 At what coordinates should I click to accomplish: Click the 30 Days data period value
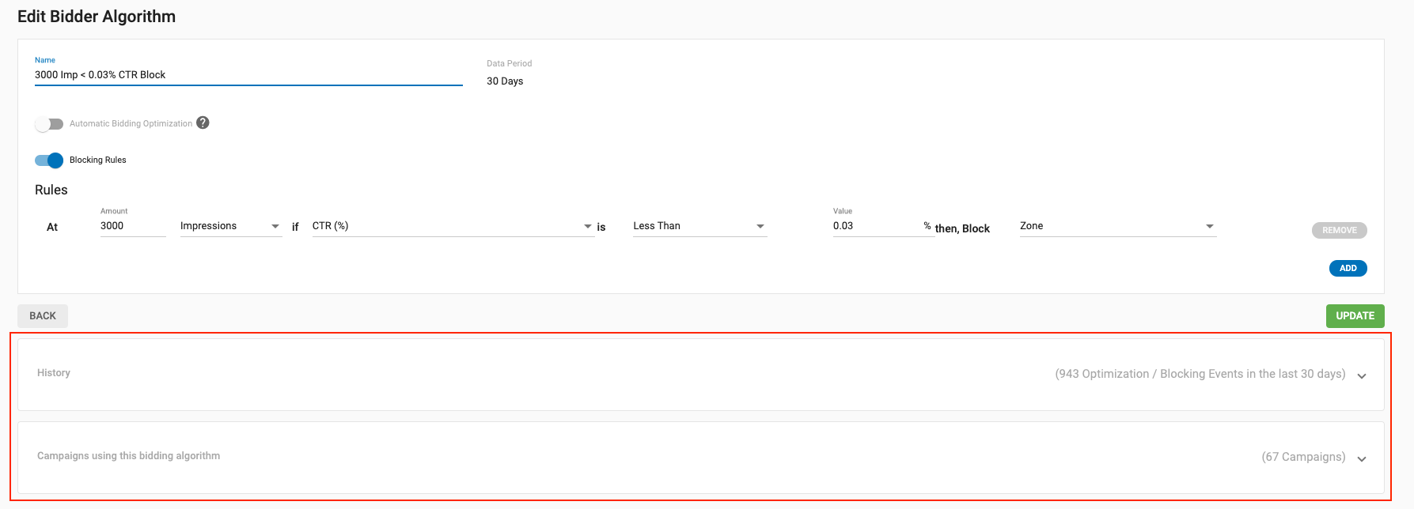505,81
